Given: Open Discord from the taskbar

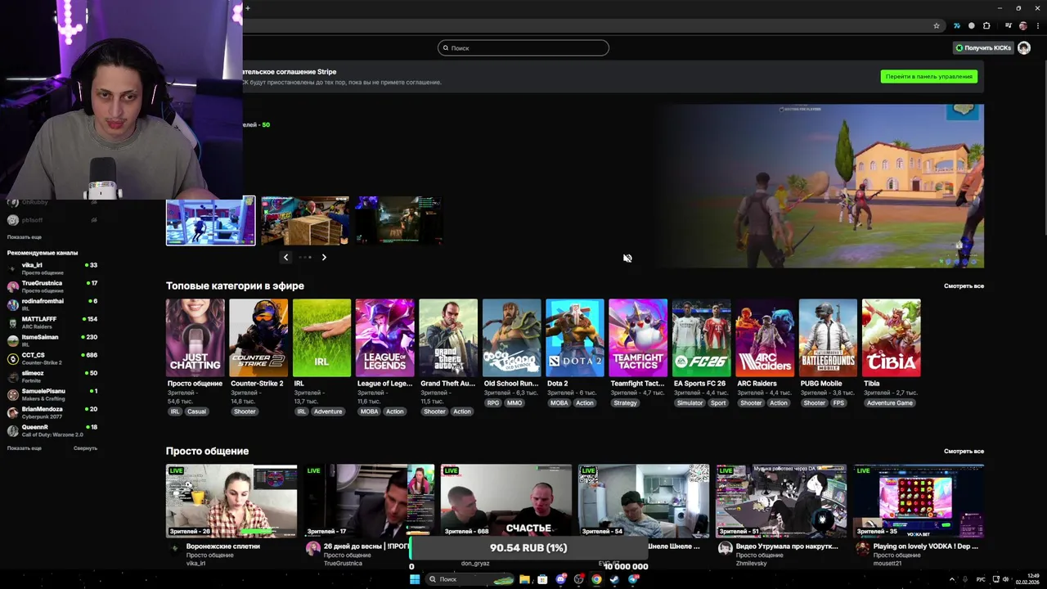Looking at the screenshot, I should (560, 579).
